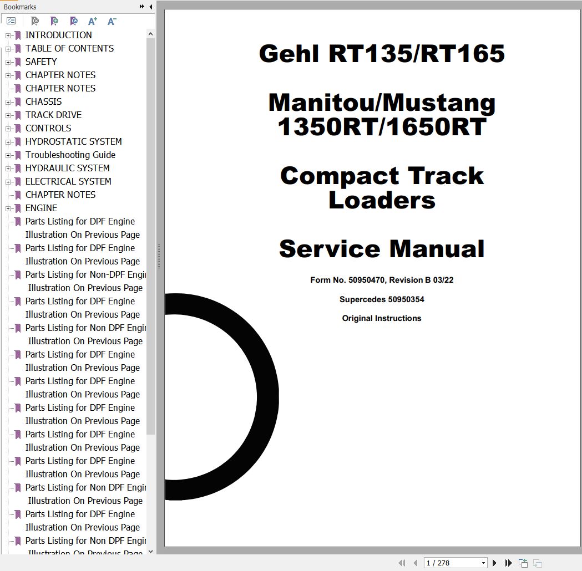Expand the Troubleshooting Guide bookmark node
The image size is (582, 571).
[x=8, y=155]
